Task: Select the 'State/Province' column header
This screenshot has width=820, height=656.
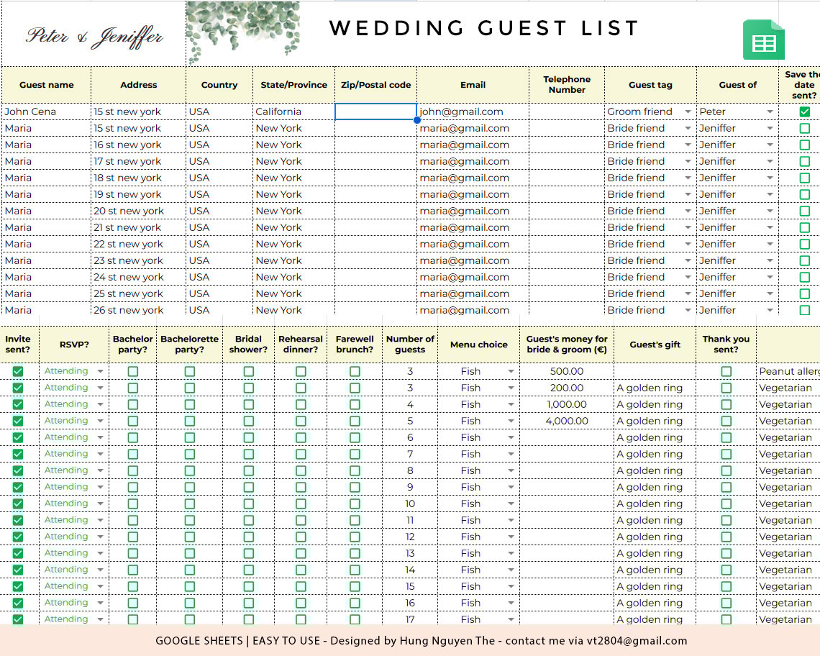Action: (x=294, y=85)
